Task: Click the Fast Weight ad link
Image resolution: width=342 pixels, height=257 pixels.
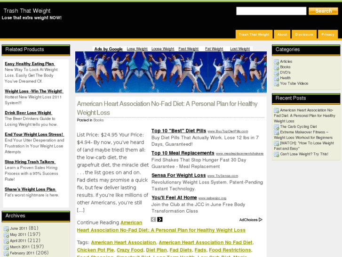Action: [x=189, y=49]
